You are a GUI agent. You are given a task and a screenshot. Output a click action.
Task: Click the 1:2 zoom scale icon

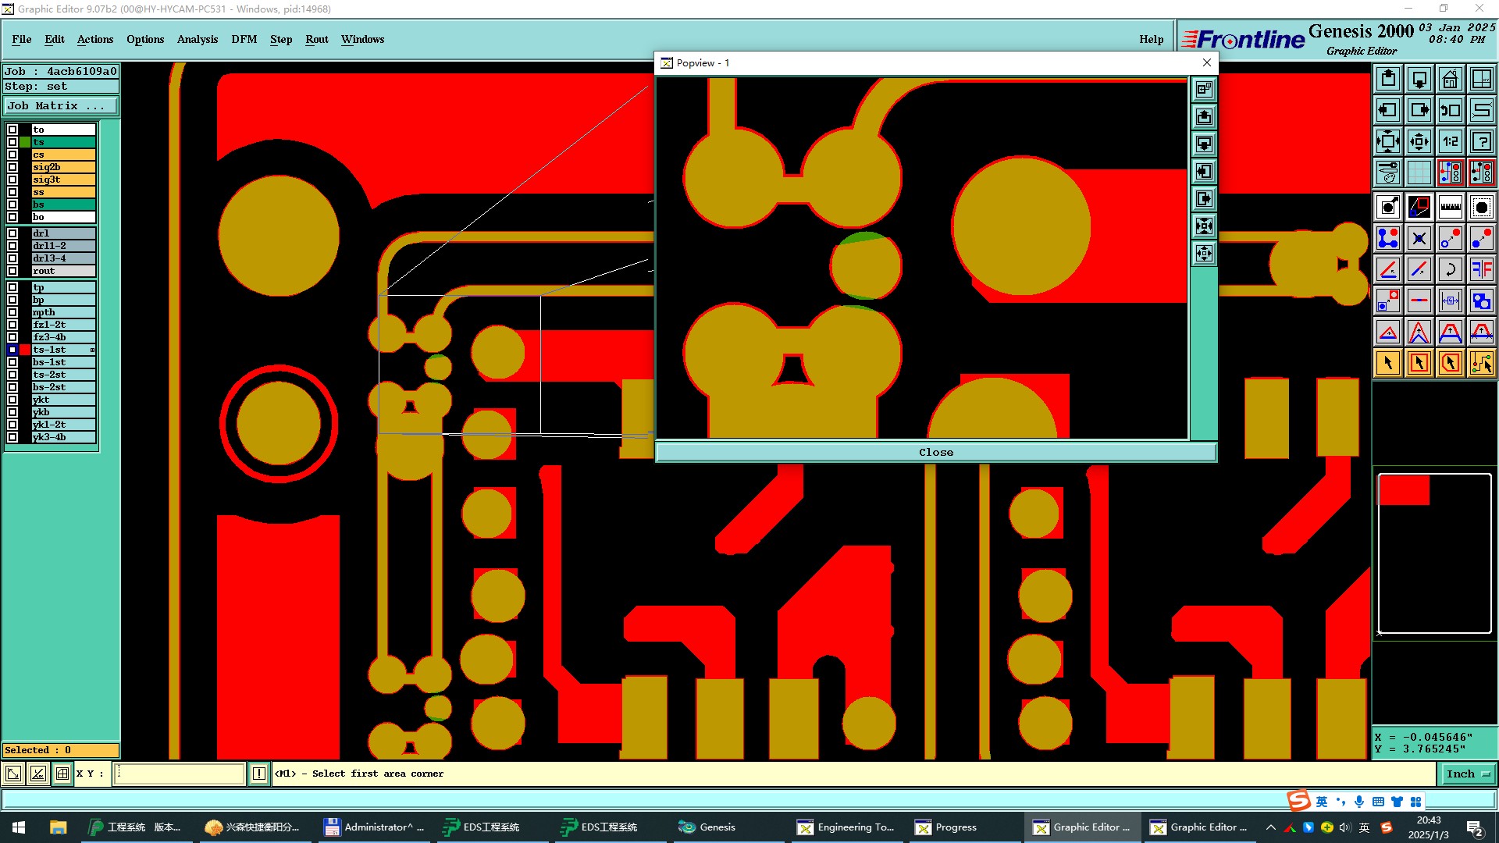pyautogui.click(x=1450, y=142)
